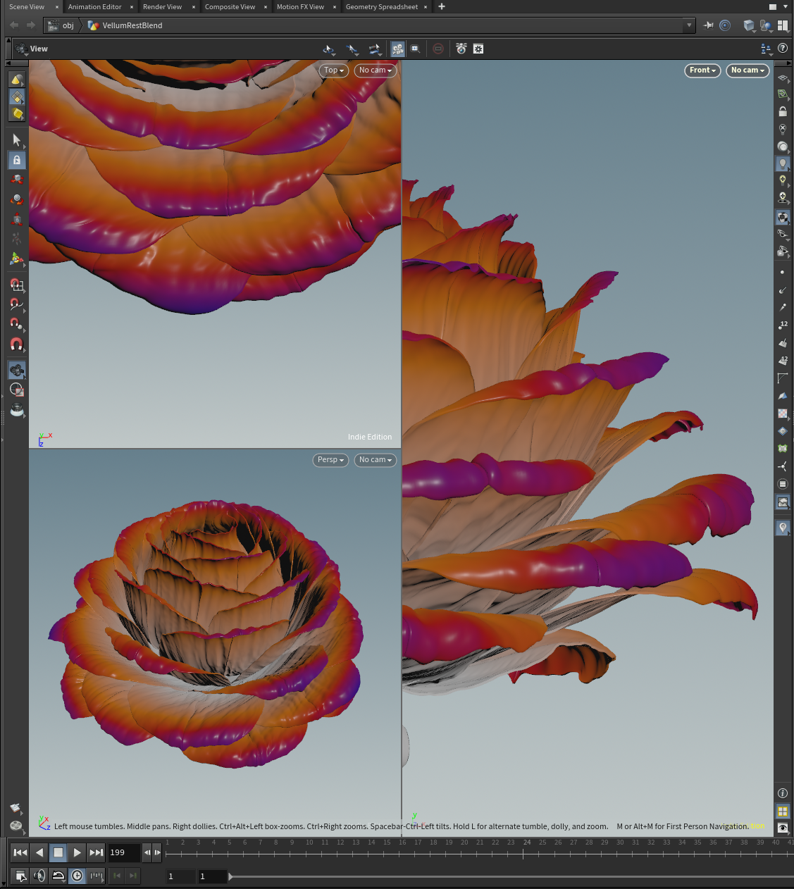The image size is (794, 889).
Task: Click the obj network path button
Action: [68, 25]
